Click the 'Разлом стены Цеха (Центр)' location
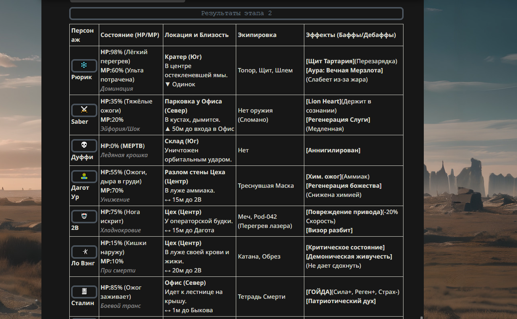This screenshot has height=319, width=517. point(195,177)
